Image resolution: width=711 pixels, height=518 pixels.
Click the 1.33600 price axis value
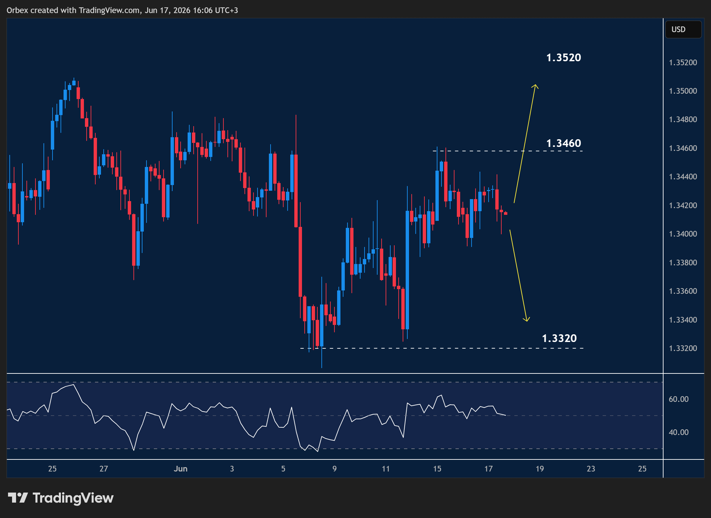[683, 291]
